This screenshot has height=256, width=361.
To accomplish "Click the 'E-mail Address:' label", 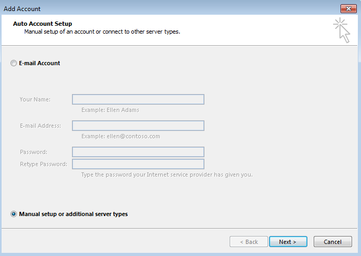I will [40, 126].
